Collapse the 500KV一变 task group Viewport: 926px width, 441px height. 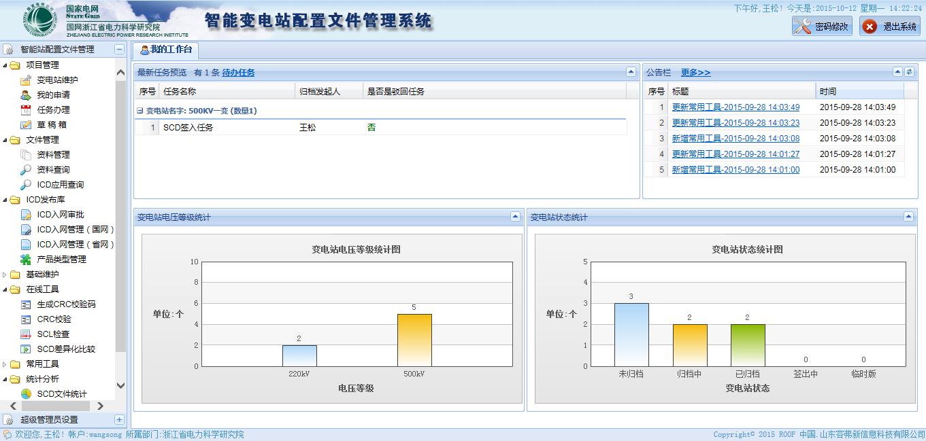pos(139,111)
